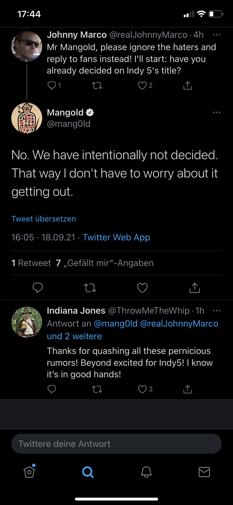Viewport: 233px width, 505px height.
Task: Share Mangold's main tweet
Action: pyautogui.click(x=194, y=288)
